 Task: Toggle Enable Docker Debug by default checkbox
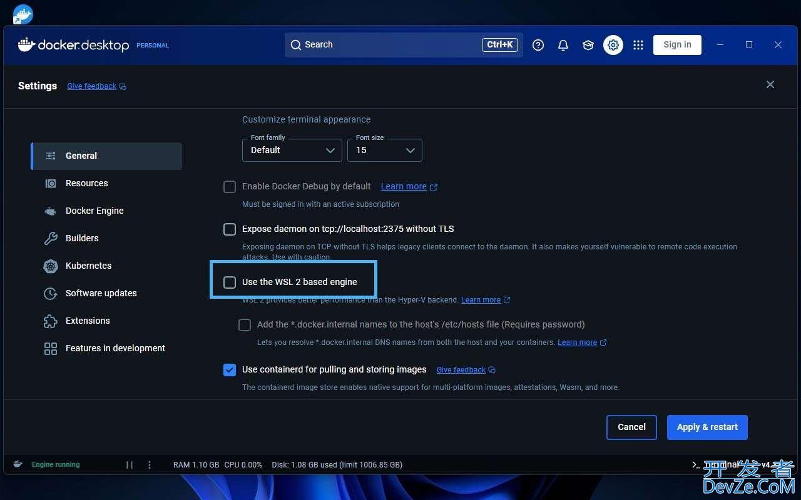click(x=230, y=187)
